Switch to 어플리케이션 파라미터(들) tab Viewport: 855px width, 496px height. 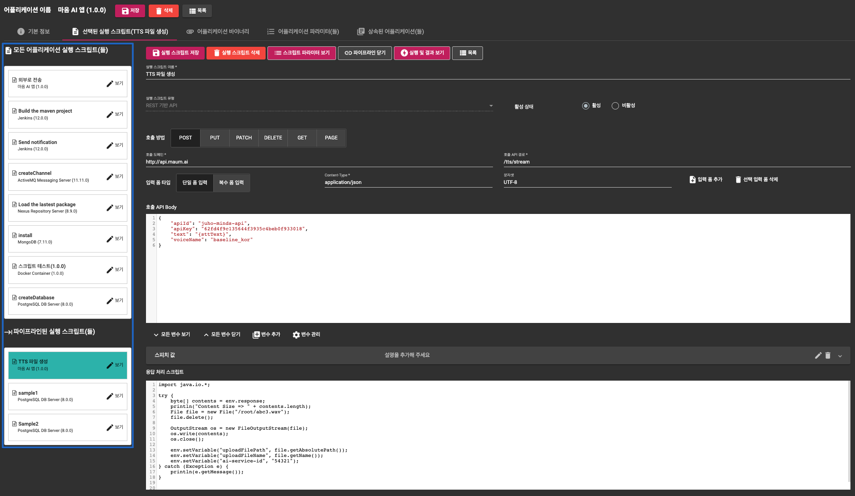303,31
